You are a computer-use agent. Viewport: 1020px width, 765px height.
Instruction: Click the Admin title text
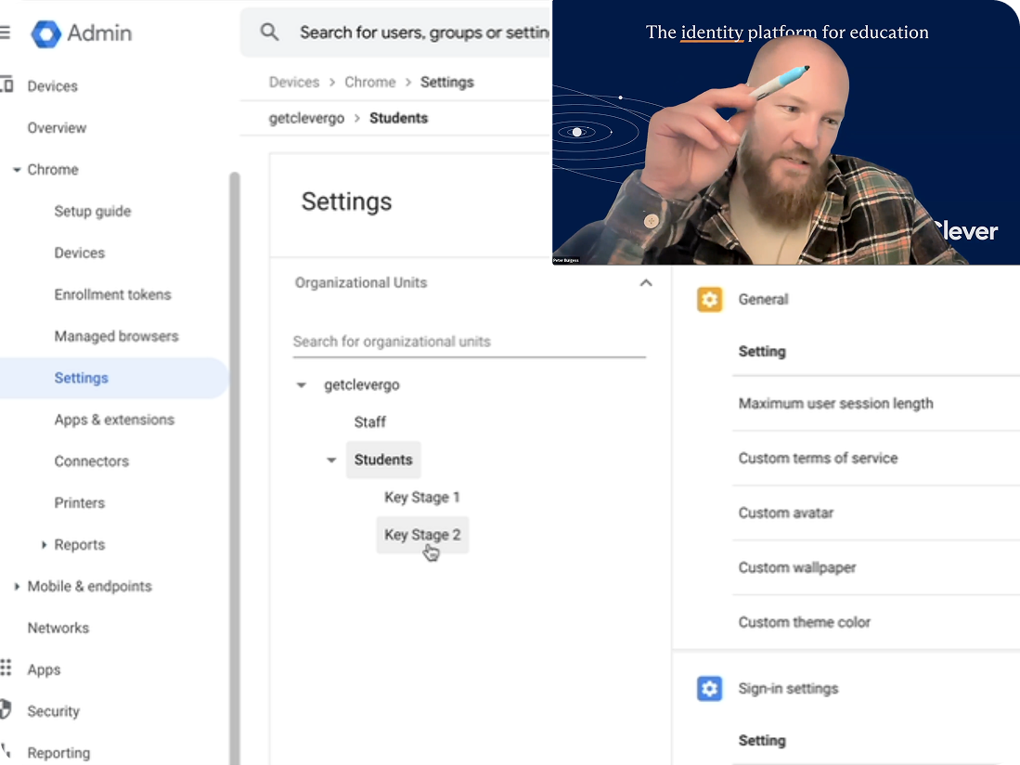pos(99,32)
